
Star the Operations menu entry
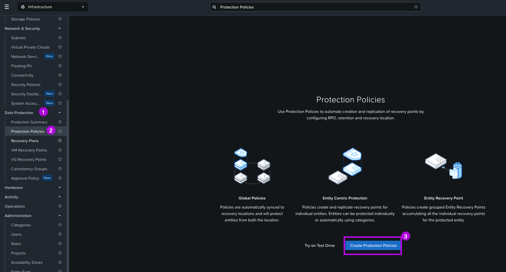point(60,206)
